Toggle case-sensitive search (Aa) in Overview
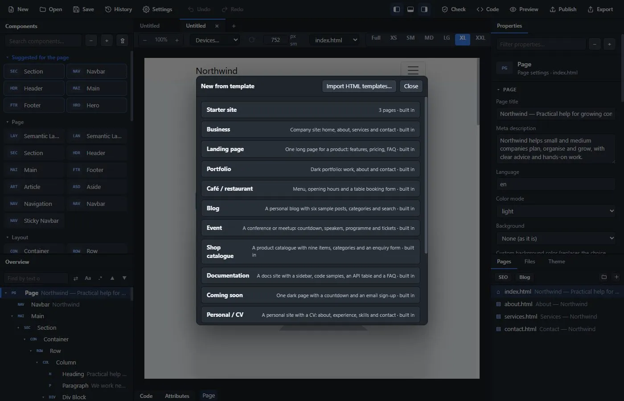This screenshot has height=401, width=624. (88, 278)
